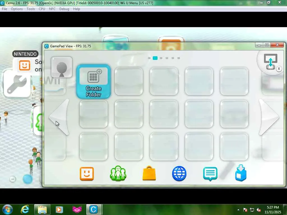Select the empty tile right of Create Folder

129,81
